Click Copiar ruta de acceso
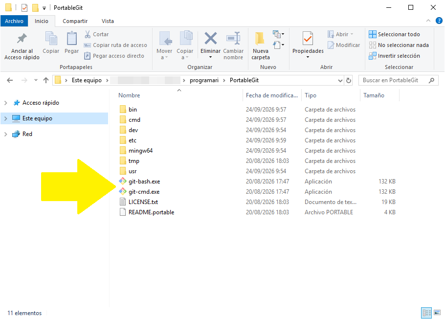The image size is (445, 319). click(x=115, y=45)
